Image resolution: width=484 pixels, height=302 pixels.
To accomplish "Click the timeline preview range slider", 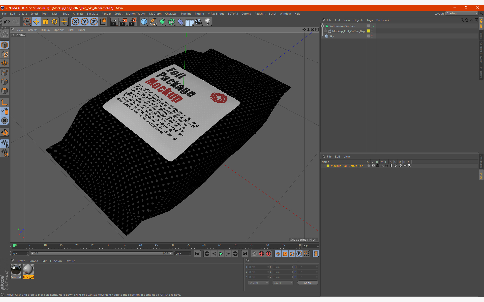I will tap(102, 253).
